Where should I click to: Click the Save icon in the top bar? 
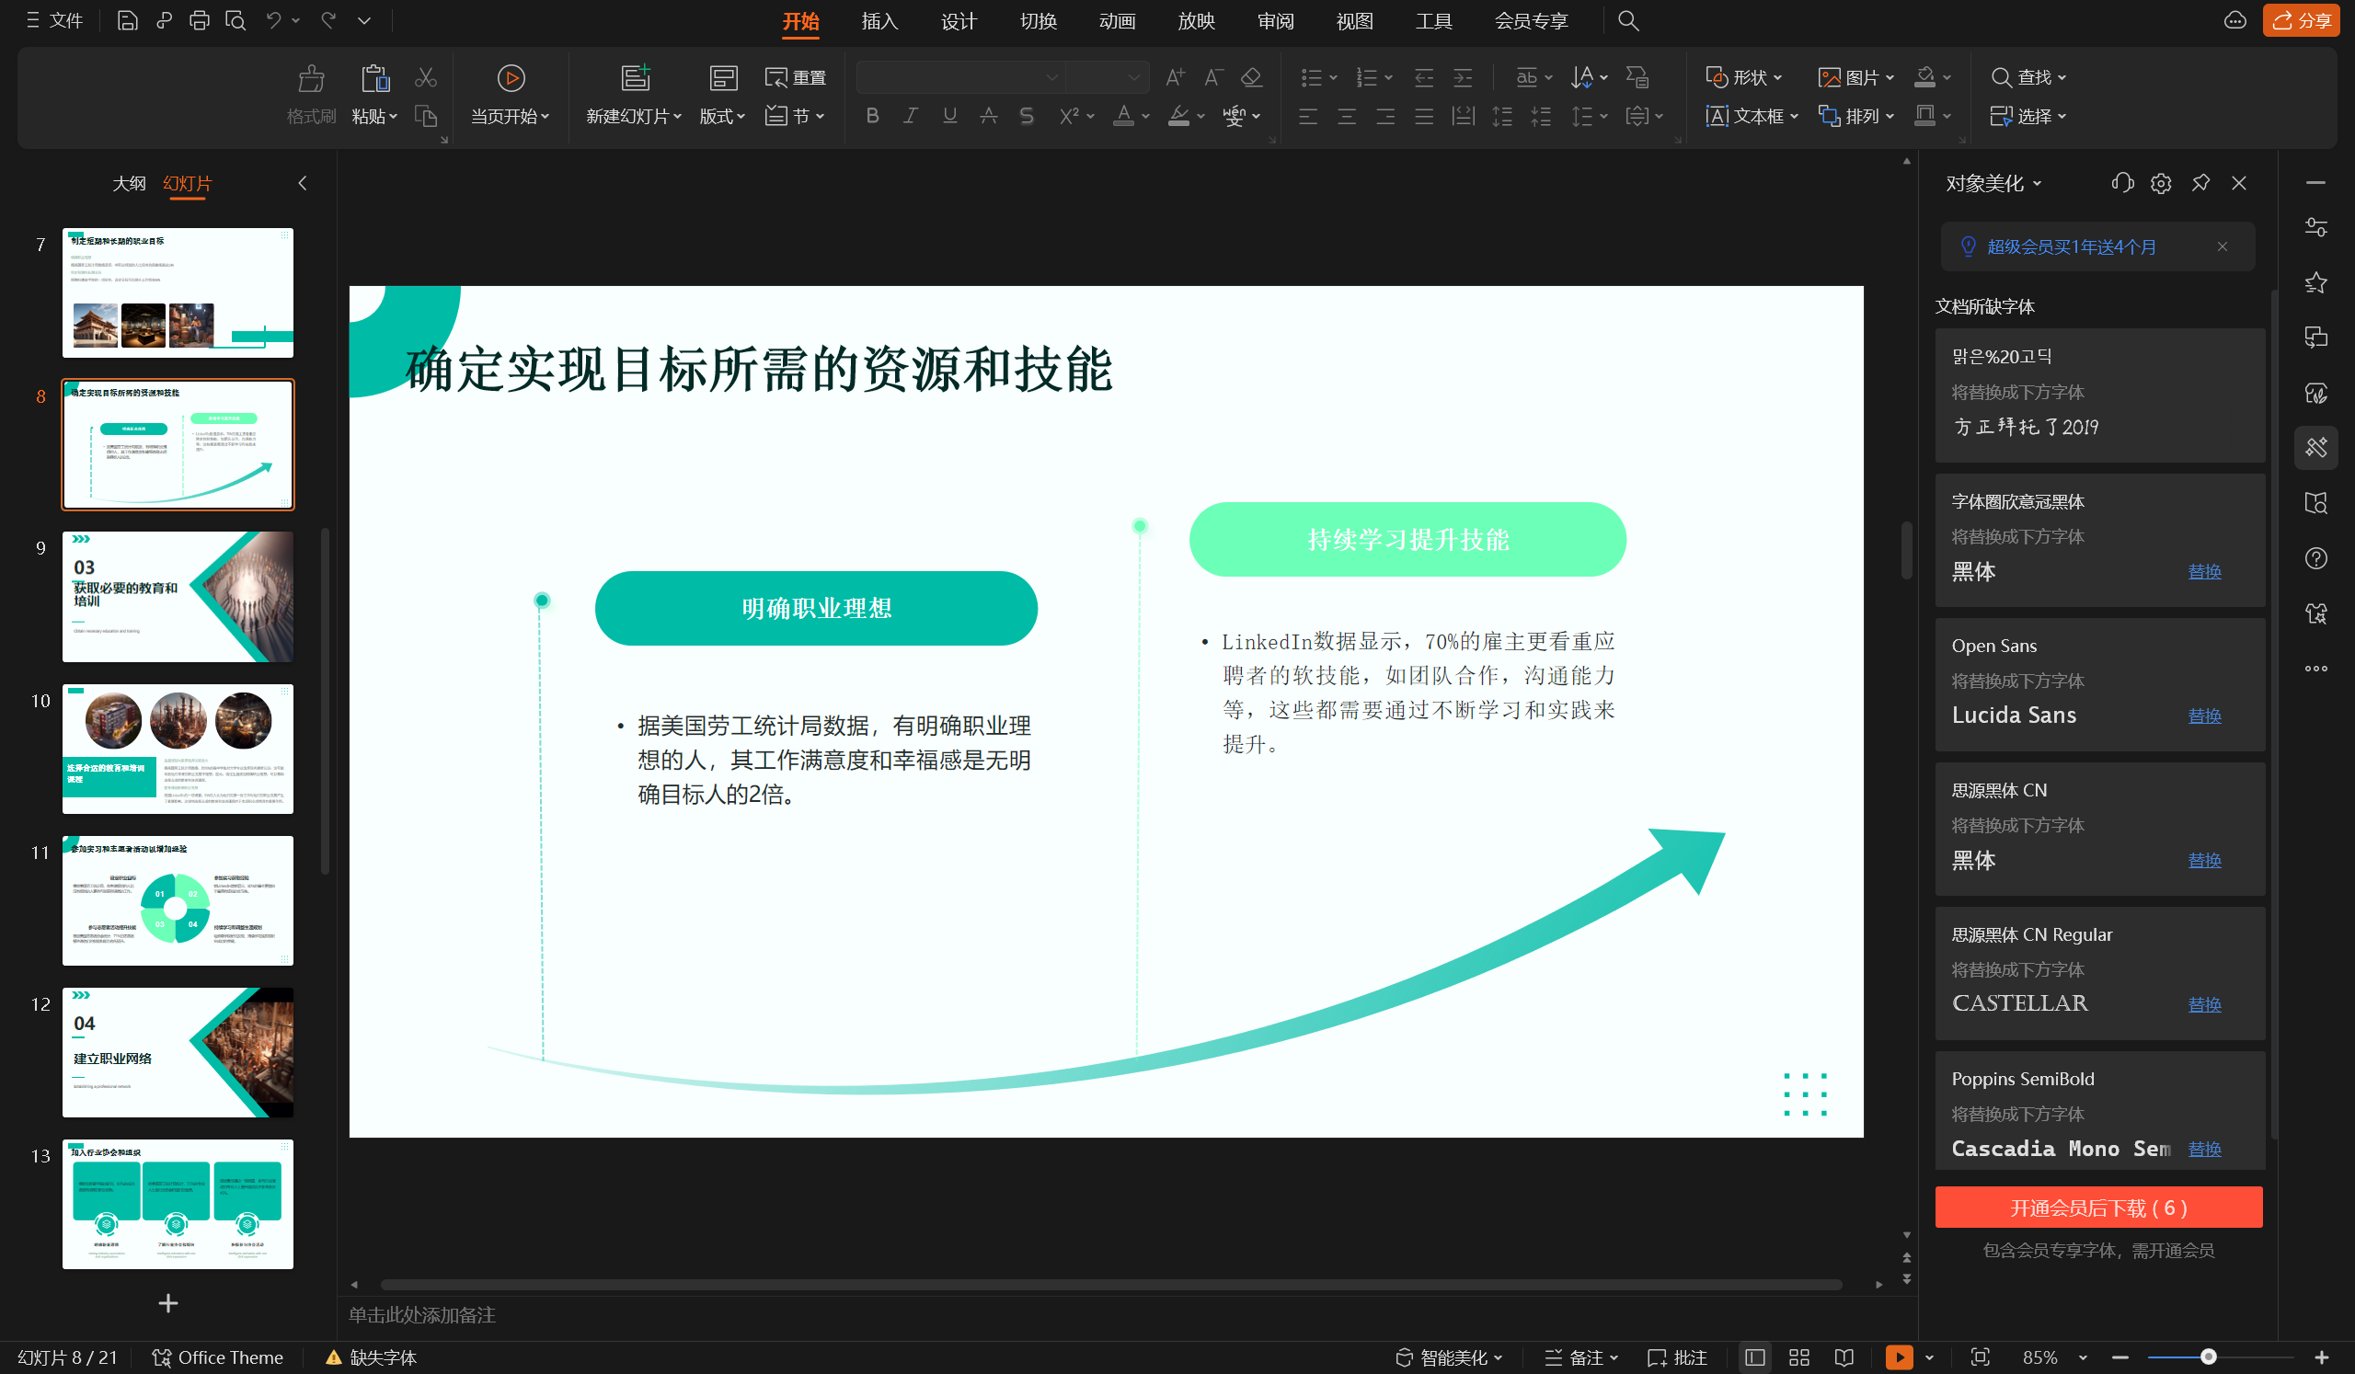click(x=127, y=20)
